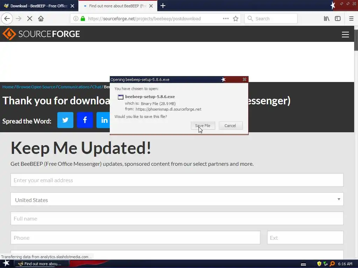
Task: Share on LinkedIn button
Action: [x=103, y=120]
